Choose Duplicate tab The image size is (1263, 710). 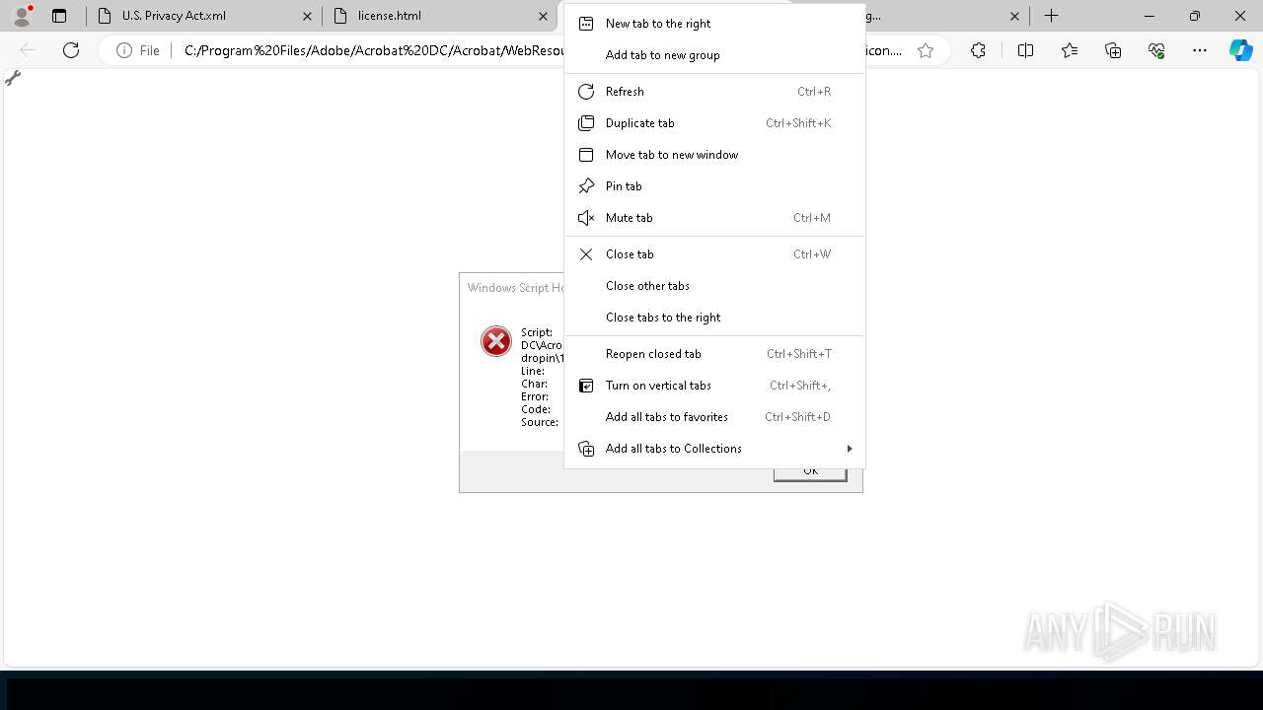[714, 123]
